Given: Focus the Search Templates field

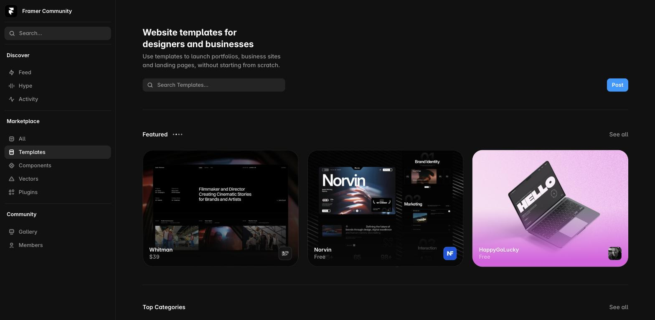Looking at the screenshot, I should coord(214,85).
